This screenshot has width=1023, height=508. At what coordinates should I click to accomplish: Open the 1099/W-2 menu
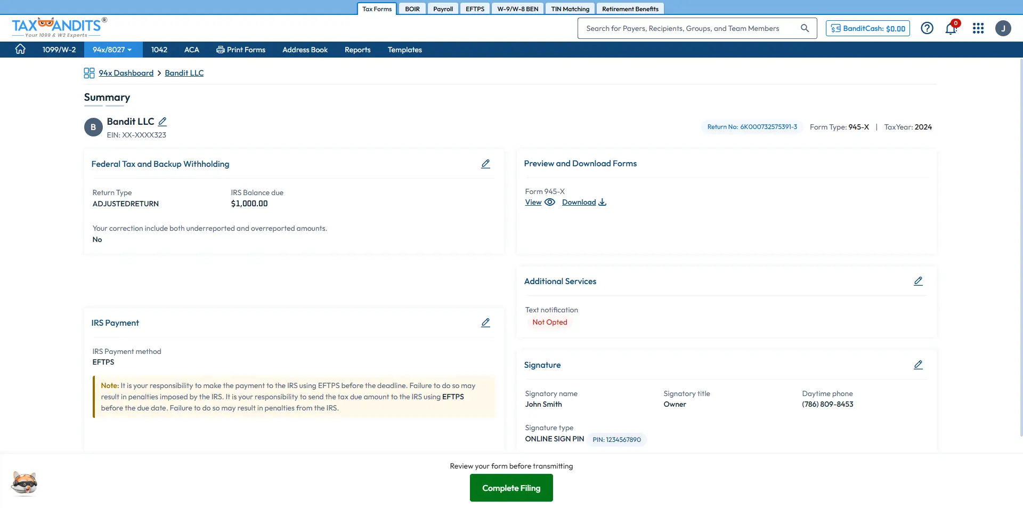pos(59,50)
